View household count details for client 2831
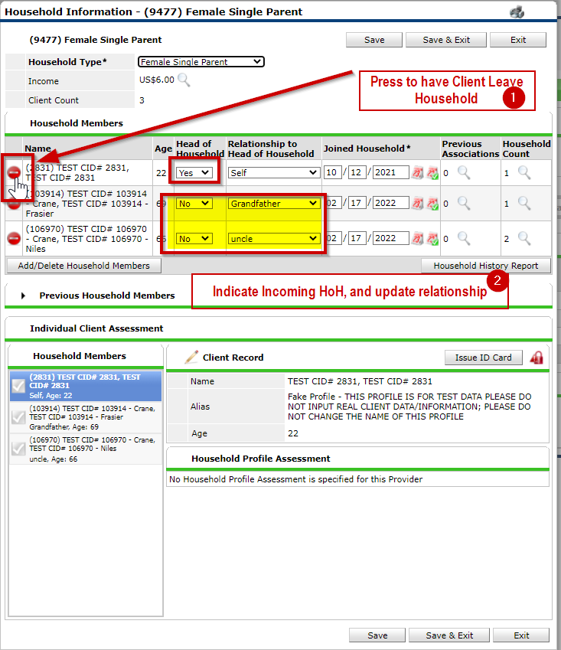Screen dimensions: 561x650 pyautogui.click(x=524, y=172)
